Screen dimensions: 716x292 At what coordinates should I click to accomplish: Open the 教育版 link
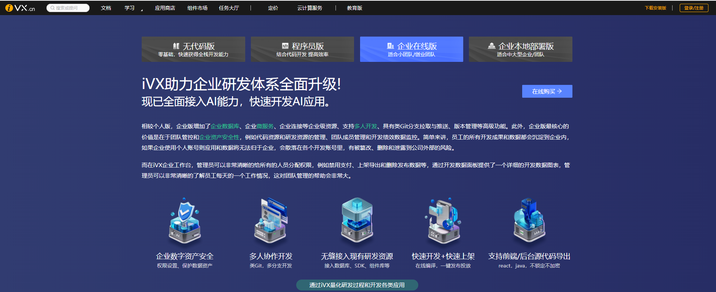click(355, 8)
